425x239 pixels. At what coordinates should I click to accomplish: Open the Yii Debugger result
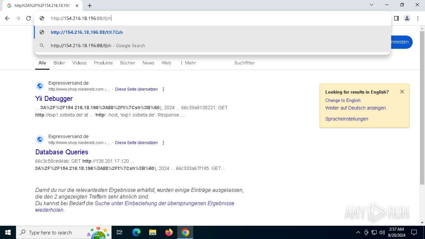54,99
